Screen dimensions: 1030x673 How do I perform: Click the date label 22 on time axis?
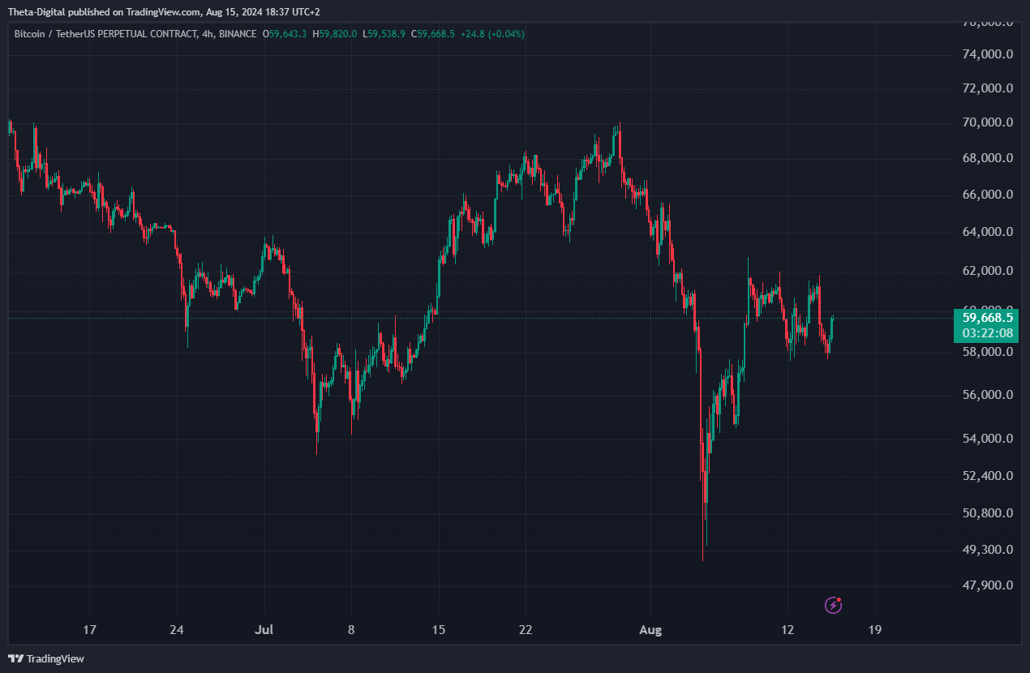526,629
